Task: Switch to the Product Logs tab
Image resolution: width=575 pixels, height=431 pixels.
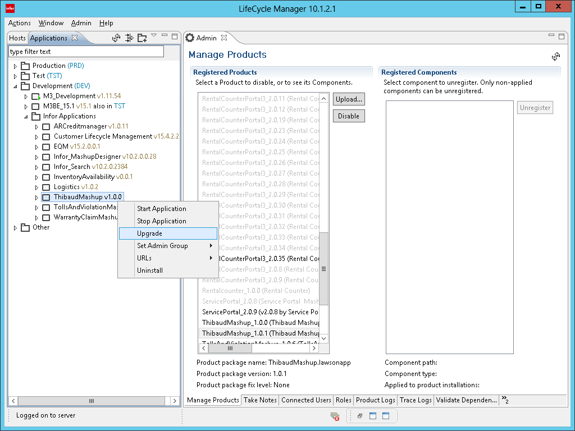Action: coord(375,400)
